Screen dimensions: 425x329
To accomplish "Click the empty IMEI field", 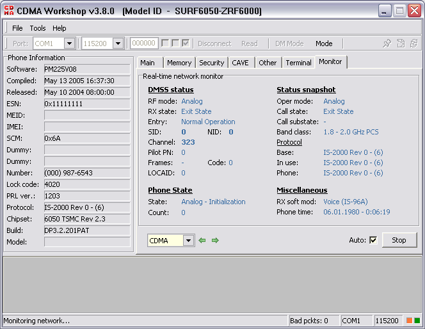I will point(87,127).
